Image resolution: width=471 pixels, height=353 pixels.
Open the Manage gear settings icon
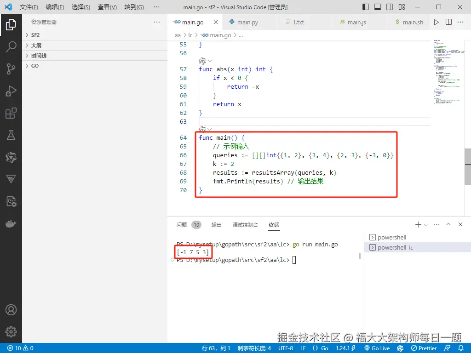(11, 332)
